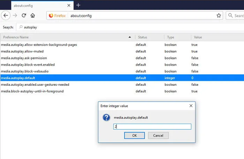Click the true value of media.autoplay.allow-muted
The image size is (244, 159).
[x=195, y=51]
